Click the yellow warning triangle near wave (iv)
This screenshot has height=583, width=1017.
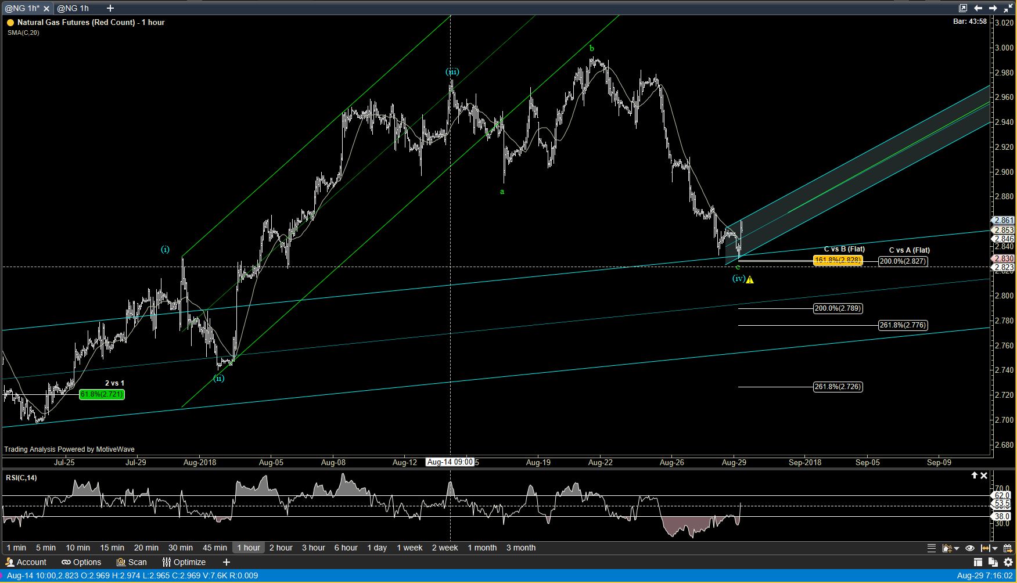click(750, 279)
